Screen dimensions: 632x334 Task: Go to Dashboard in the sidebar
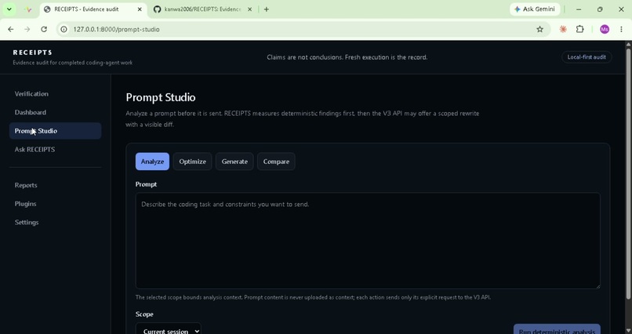click(55, 112)
